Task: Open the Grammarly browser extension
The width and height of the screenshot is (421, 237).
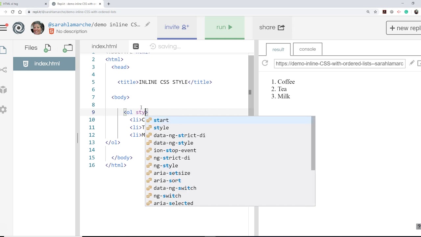Action: pos(406,12)
